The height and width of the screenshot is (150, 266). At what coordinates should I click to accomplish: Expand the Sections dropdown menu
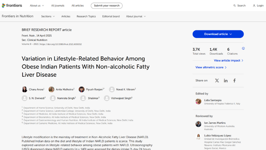(53, 16)
